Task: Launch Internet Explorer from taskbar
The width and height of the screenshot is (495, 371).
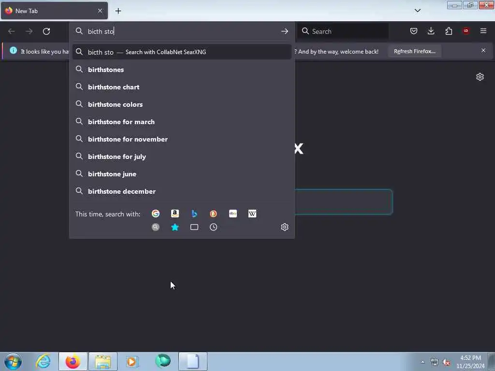Action: coord(43,361)
